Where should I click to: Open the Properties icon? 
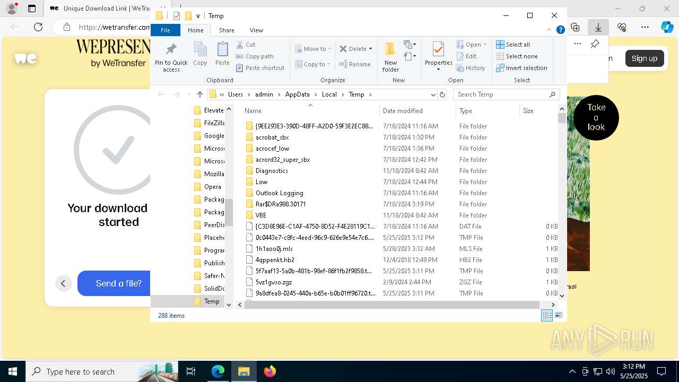438,50
